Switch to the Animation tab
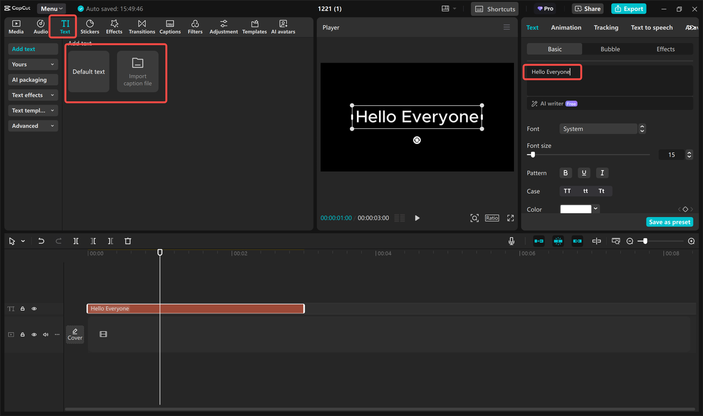This screenshot has width=703, height=416. (x=566, y=27)
